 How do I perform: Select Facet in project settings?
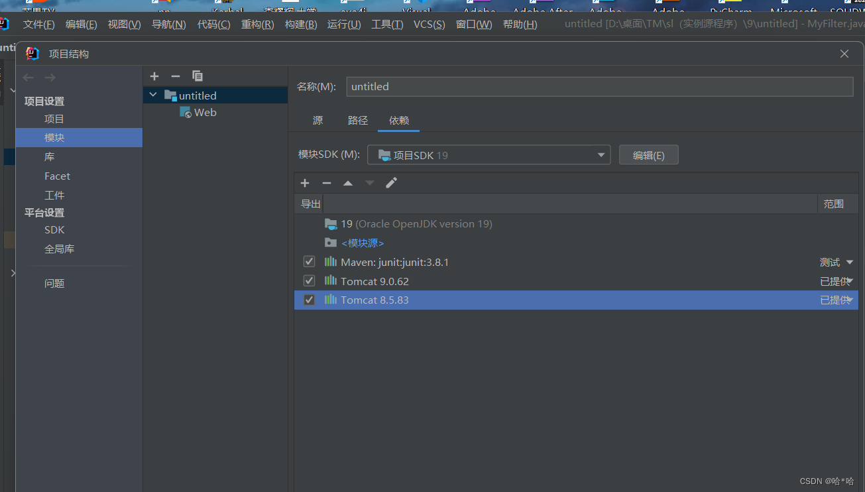[57, 176]
